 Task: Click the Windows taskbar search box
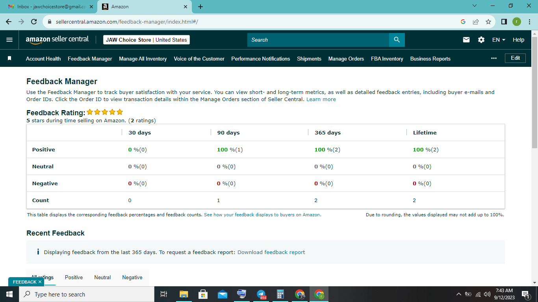tap(87, 294)
